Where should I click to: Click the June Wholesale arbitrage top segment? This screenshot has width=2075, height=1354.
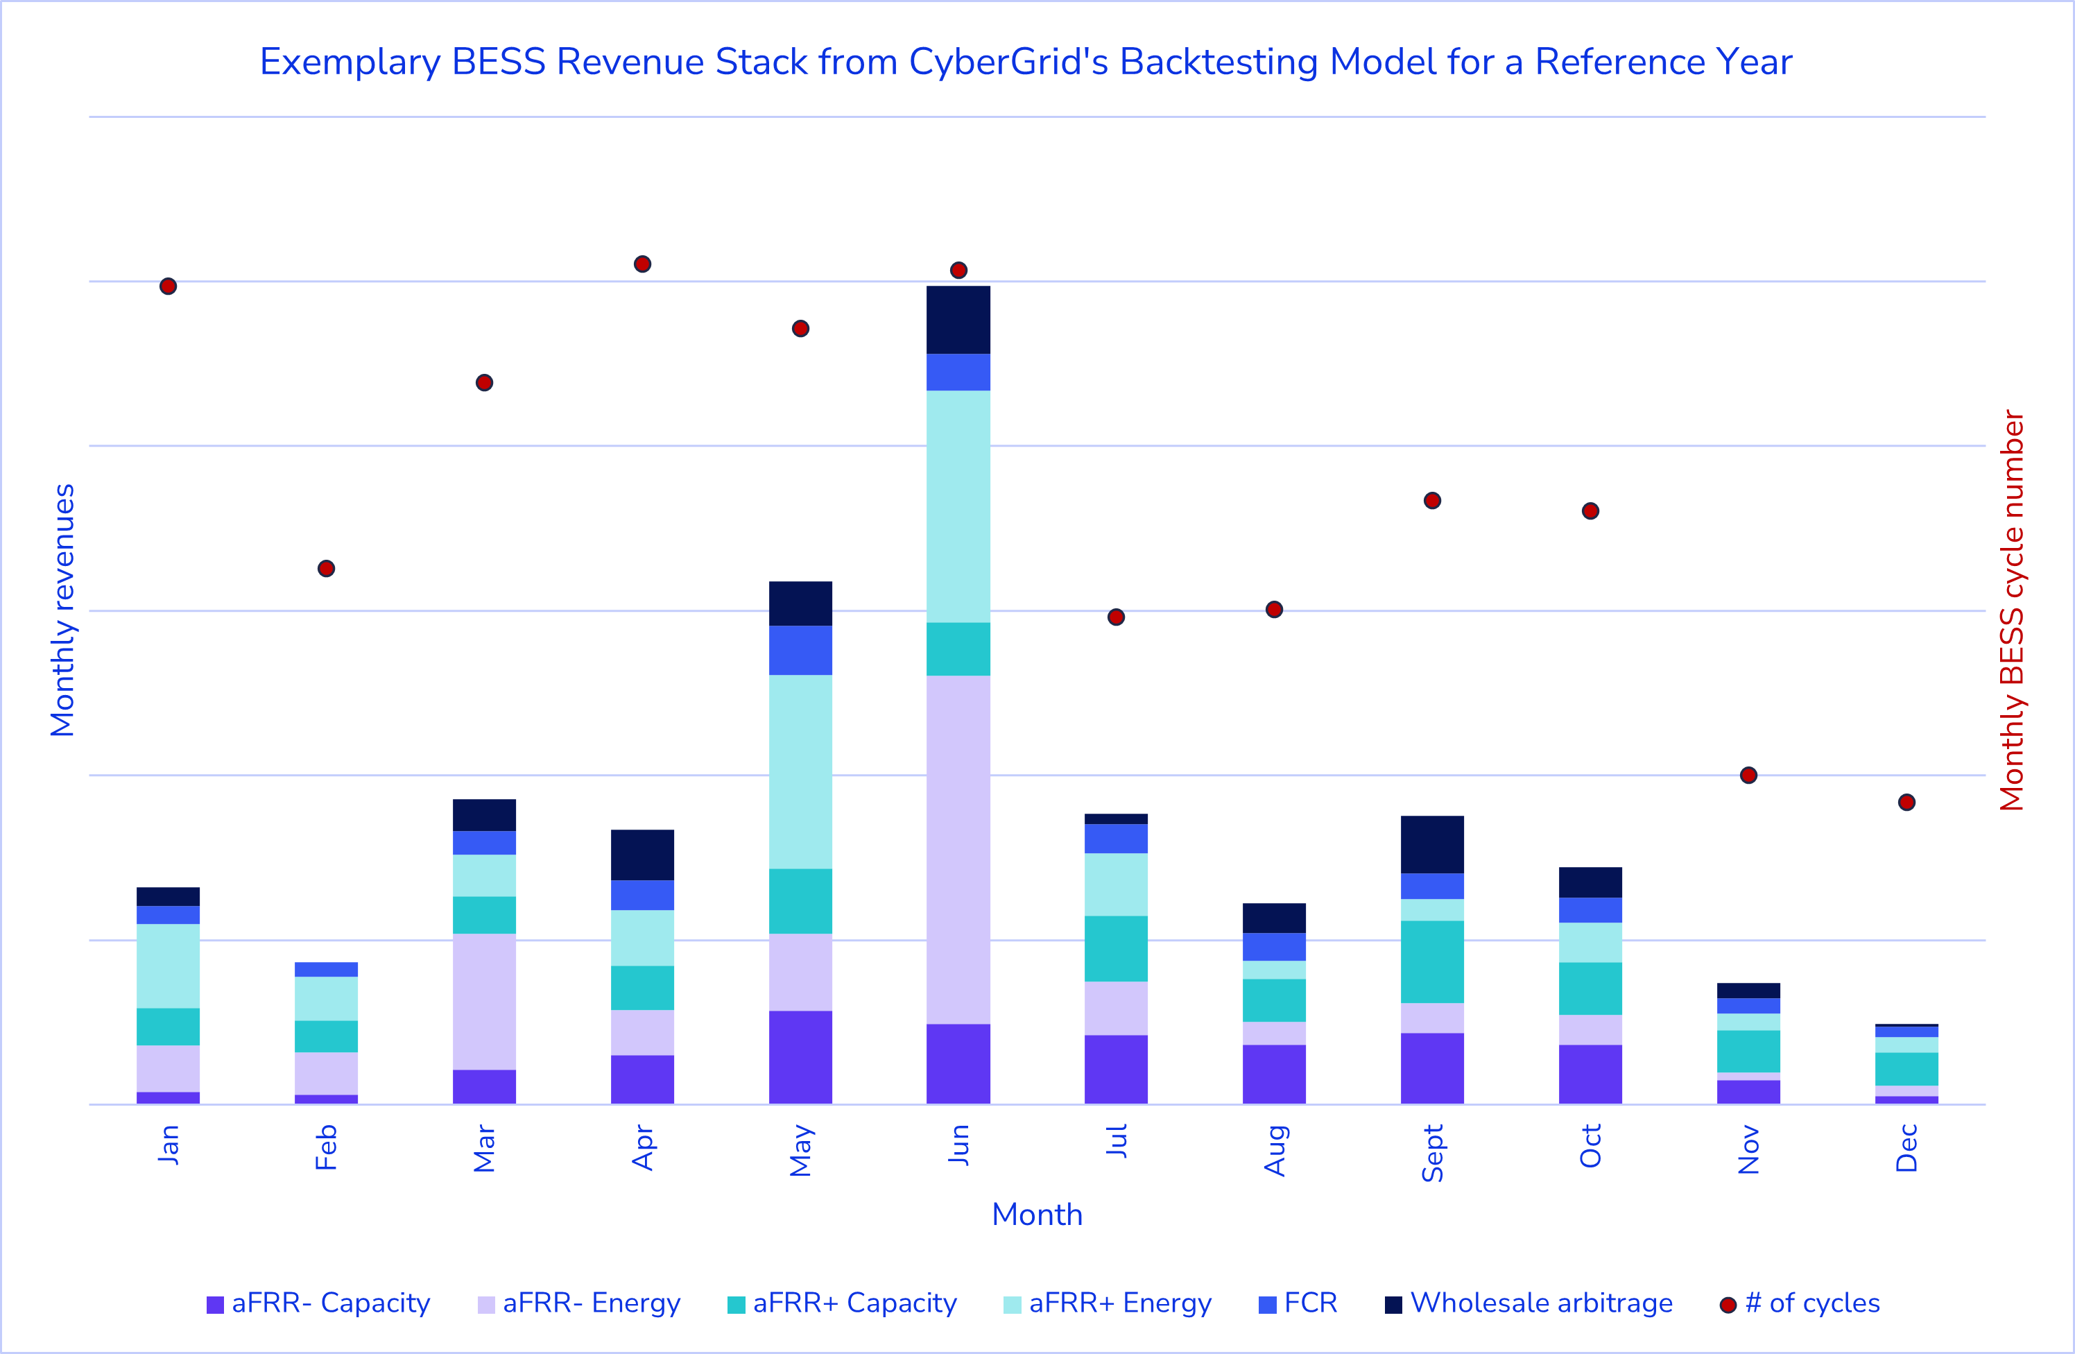coord(958,319)
